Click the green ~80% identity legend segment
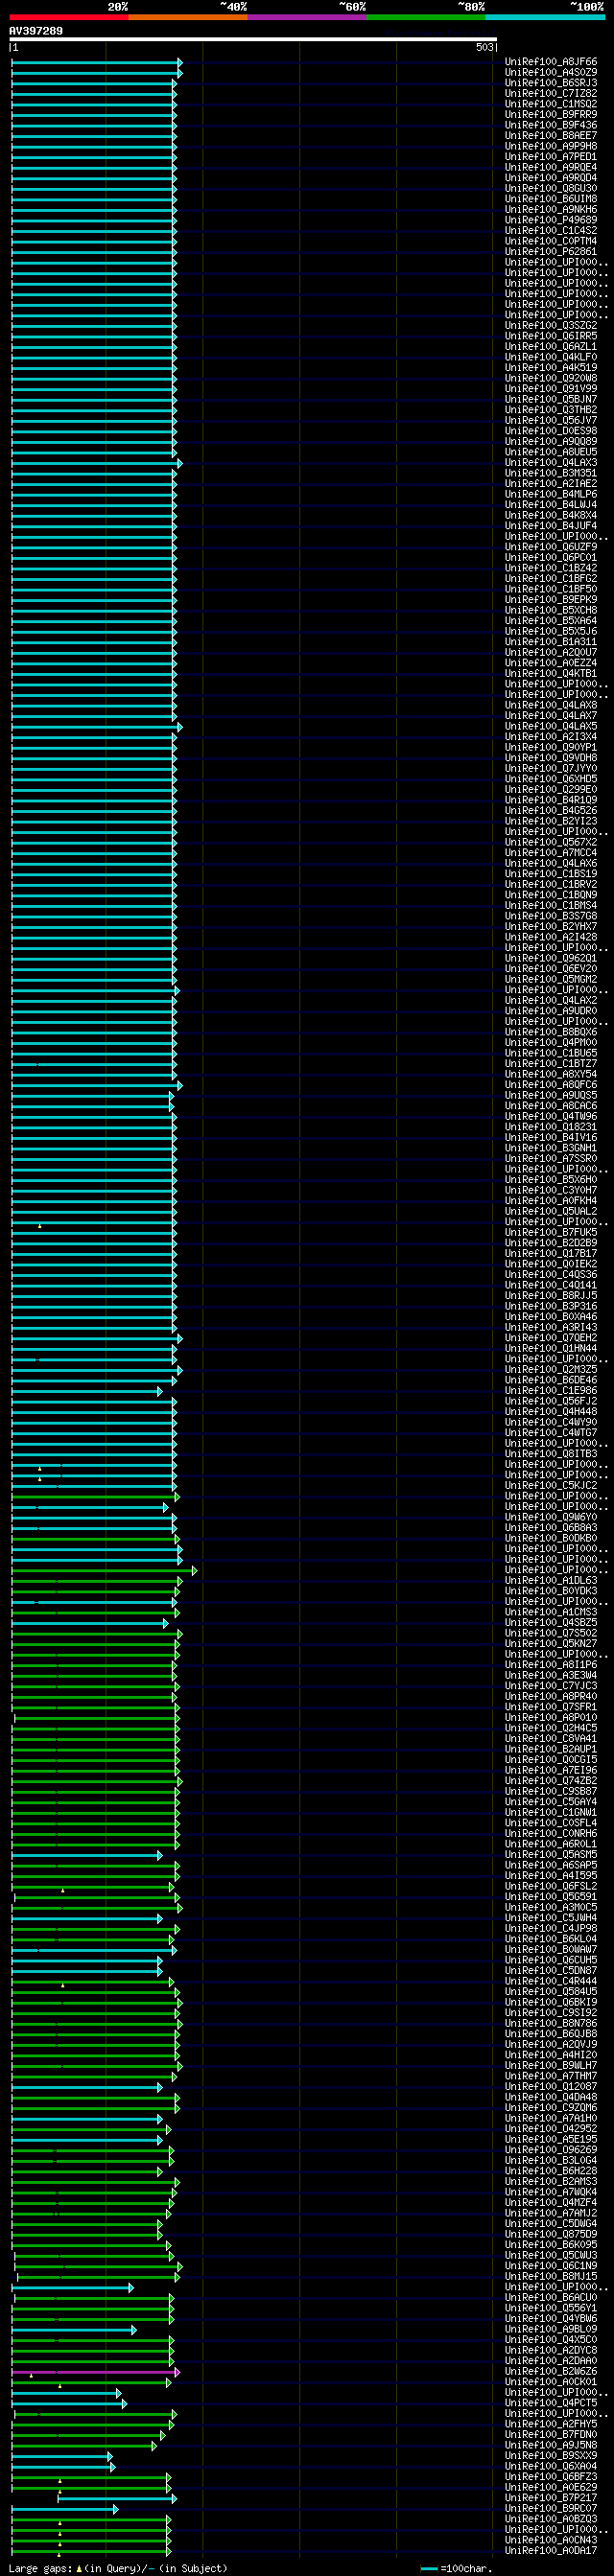Viewport: 614px width, 2576px height. pos(426,17)
